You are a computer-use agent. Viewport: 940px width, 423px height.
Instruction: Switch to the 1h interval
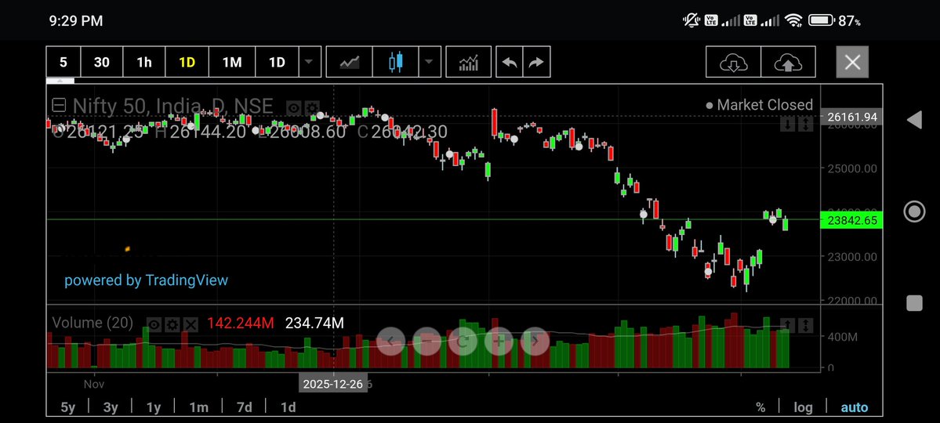(x=144, y=62)
